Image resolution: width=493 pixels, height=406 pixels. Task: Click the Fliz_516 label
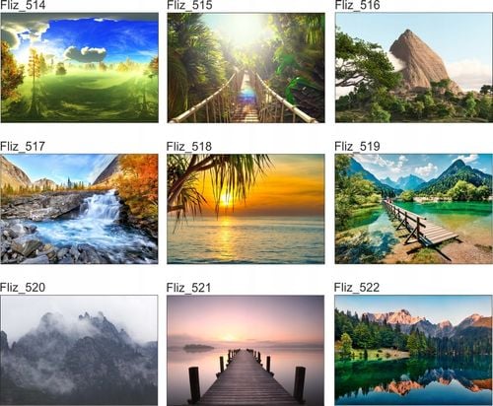pos(357,5)
